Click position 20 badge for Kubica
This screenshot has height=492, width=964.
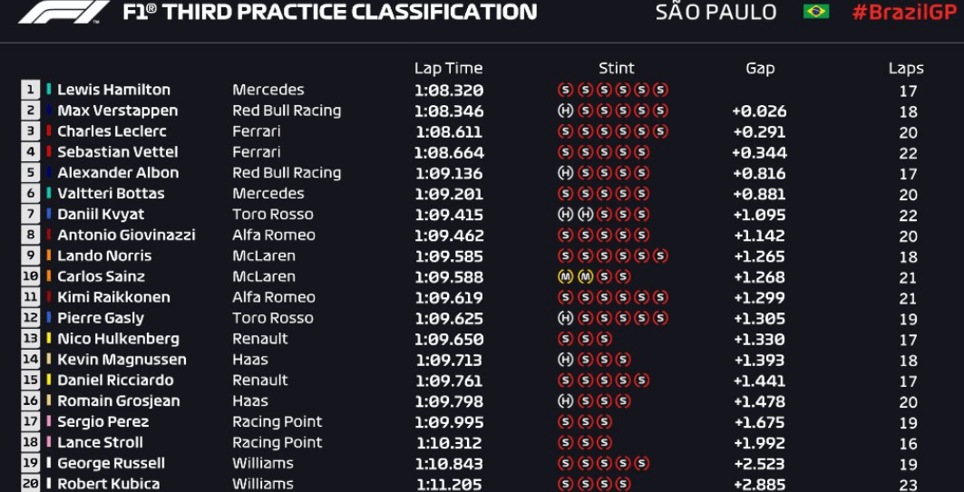coord(30,484)
